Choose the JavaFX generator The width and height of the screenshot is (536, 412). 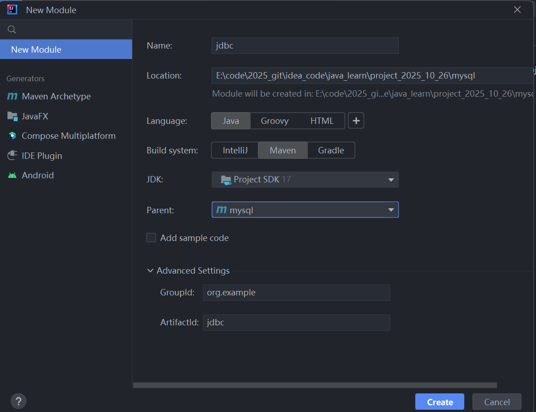(66, 116)
